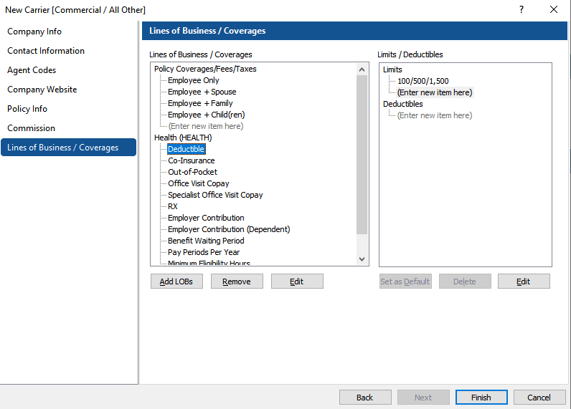571x409 pixels.
Task: Click new item entry under Deductibles
Action: (x=435, y=115)
